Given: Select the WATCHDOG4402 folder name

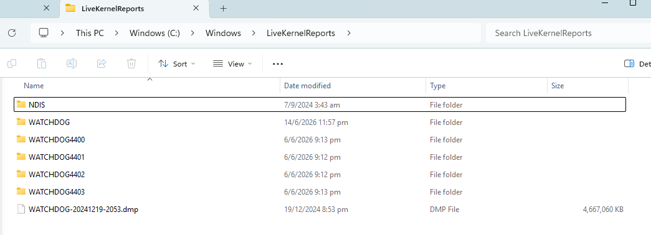Looking at the screenshot, I should 57,175.
